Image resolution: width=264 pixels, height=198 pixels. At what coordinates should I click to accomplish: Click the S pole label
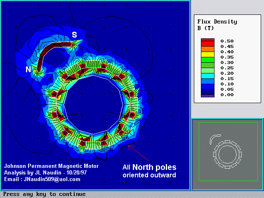74,35
